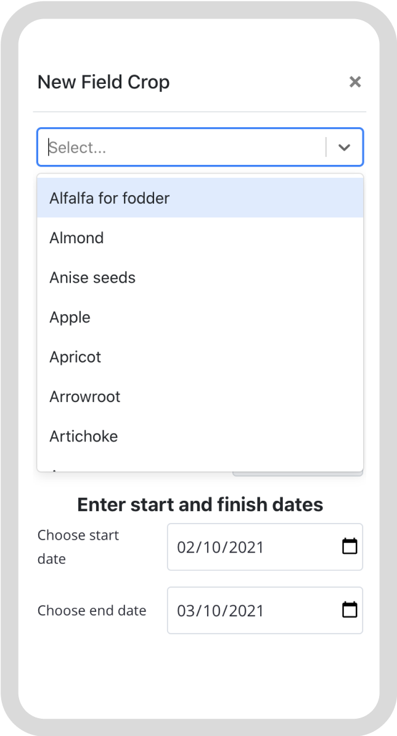The image size is (397, 736).
Task: Select the Apple crop option
Action: [x=200, y=317]
